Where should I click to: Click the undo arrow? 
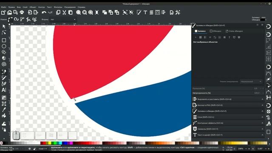[x=44, y=12]
